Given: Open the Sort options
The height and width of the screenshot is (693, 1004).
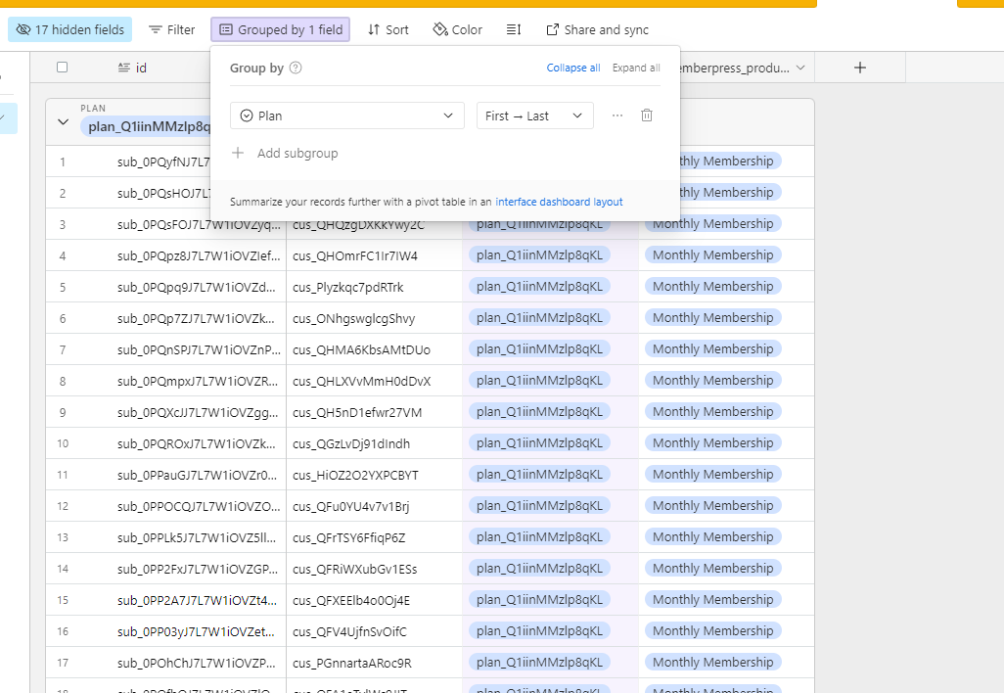Looking at the screenshot, I should click(388, 30).
